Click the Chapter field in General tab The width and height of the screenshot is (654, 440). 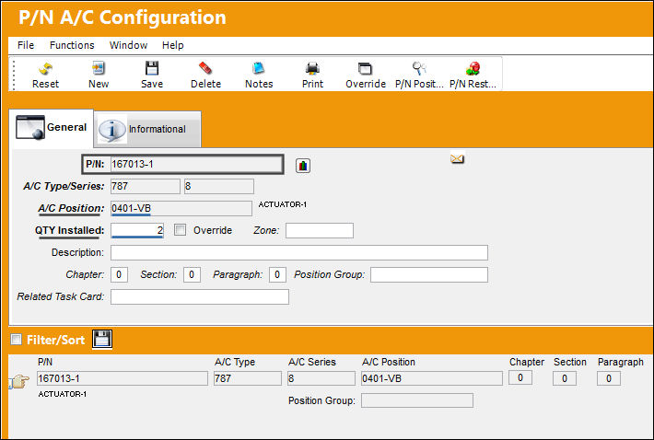tap(119, 274)
